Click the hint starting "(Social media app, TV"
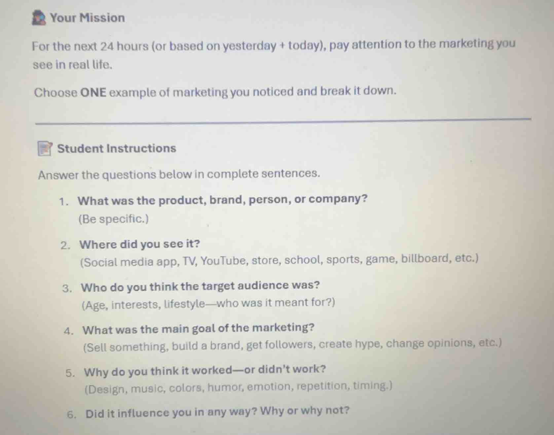The image size is (554, 435). pos(279,260)
